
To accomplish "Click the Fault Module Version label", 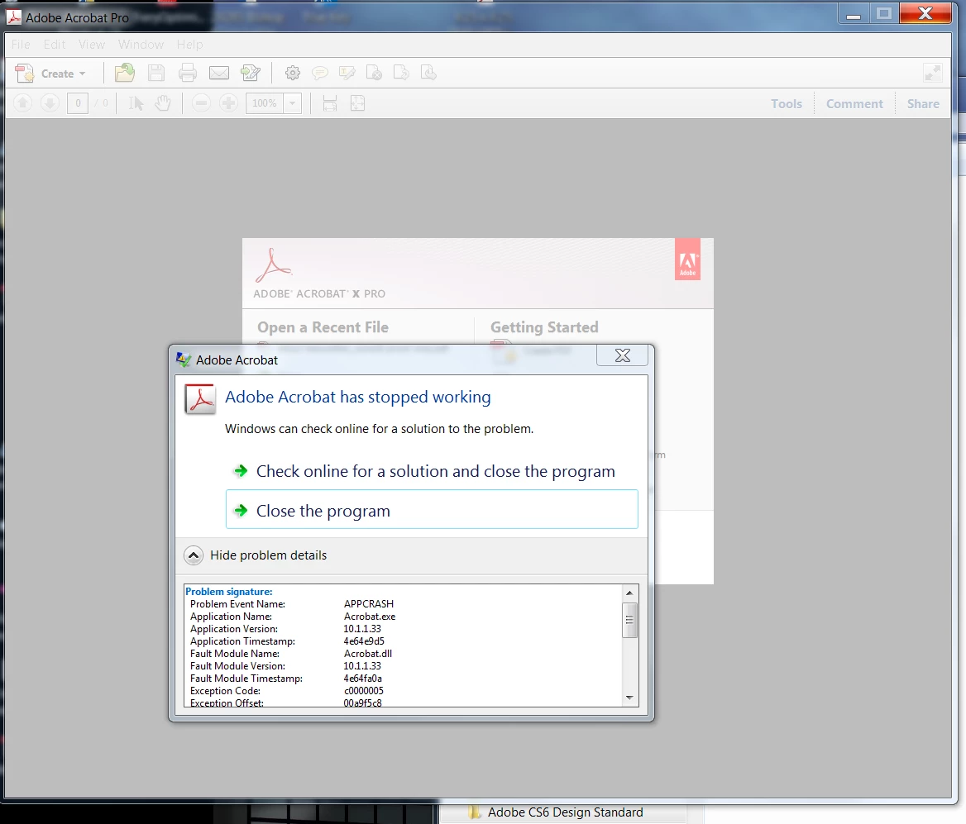I will click(x=238, y=665).
